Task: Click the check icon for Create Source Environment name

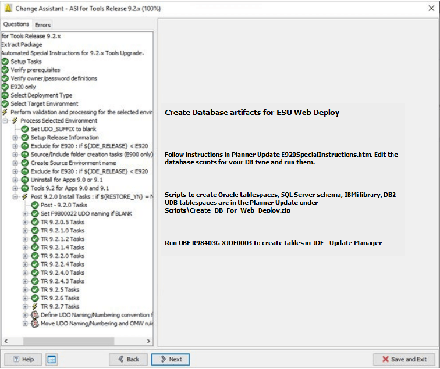Action: point(25,163)
